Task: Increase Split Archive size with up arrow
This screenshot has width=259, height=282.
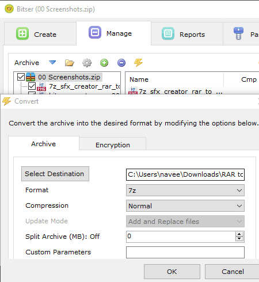Action: coord(239,234)
